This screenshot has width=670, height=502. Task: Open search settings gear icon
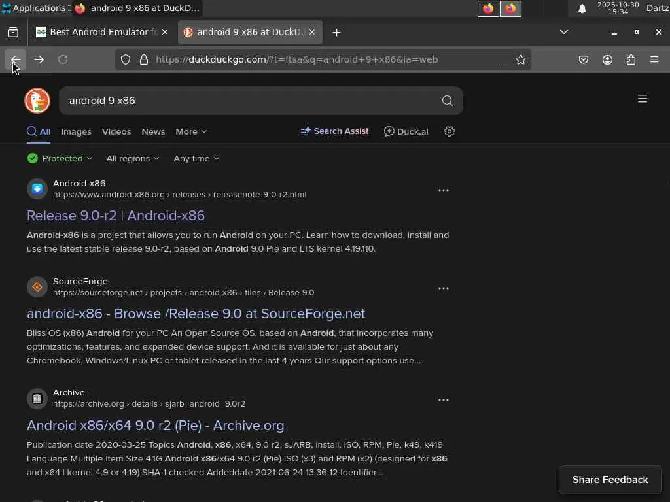449,131
